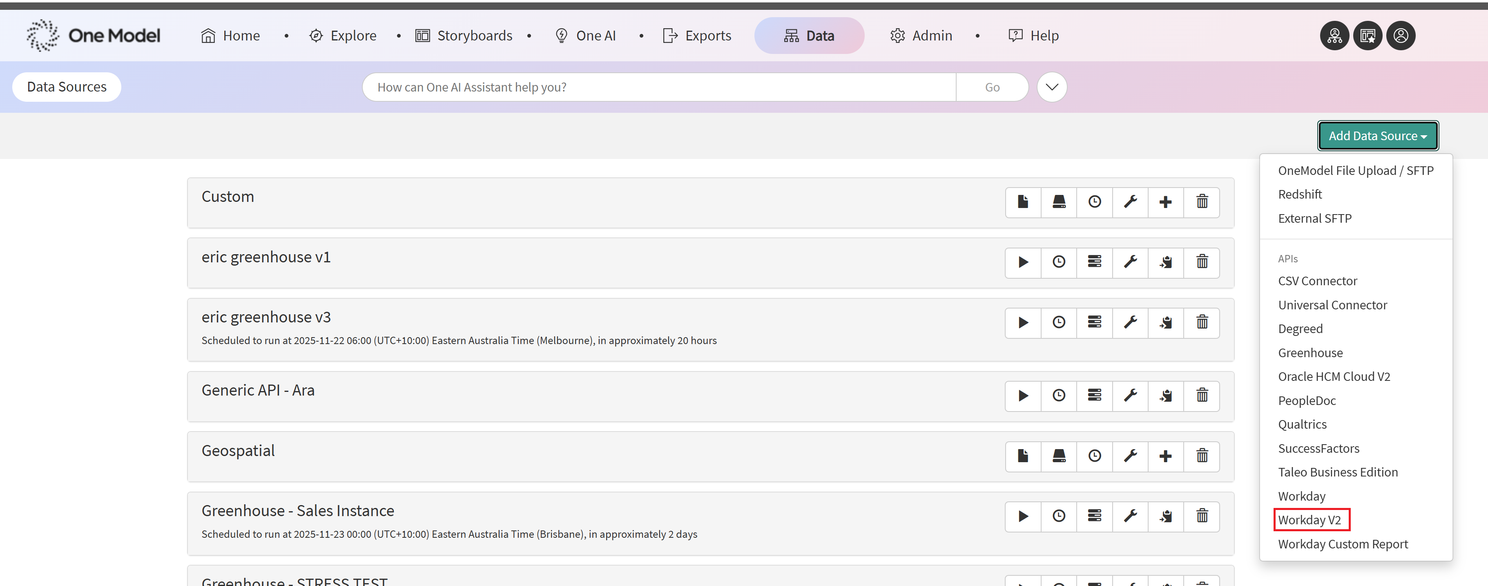1488x586 pixels.
Task: Delete the Custom data source
Action: pyautogui.click(x=1202, y=202)
